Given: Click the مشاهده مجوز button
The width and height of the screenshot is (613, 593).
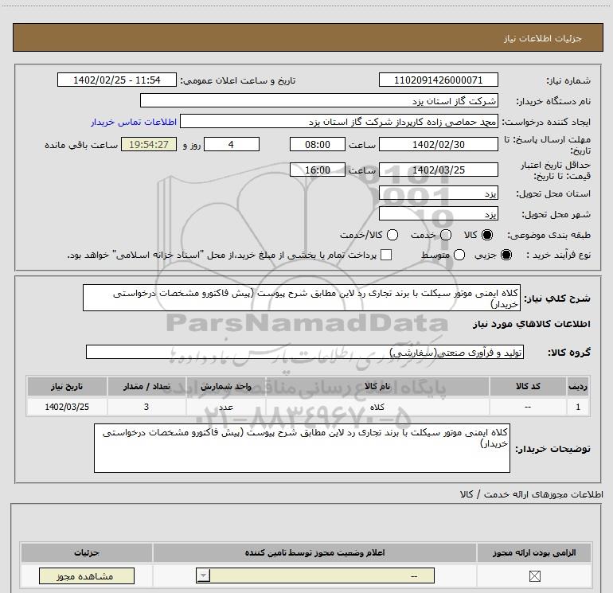Looking at the screenshot, I should tap(87, 575).
